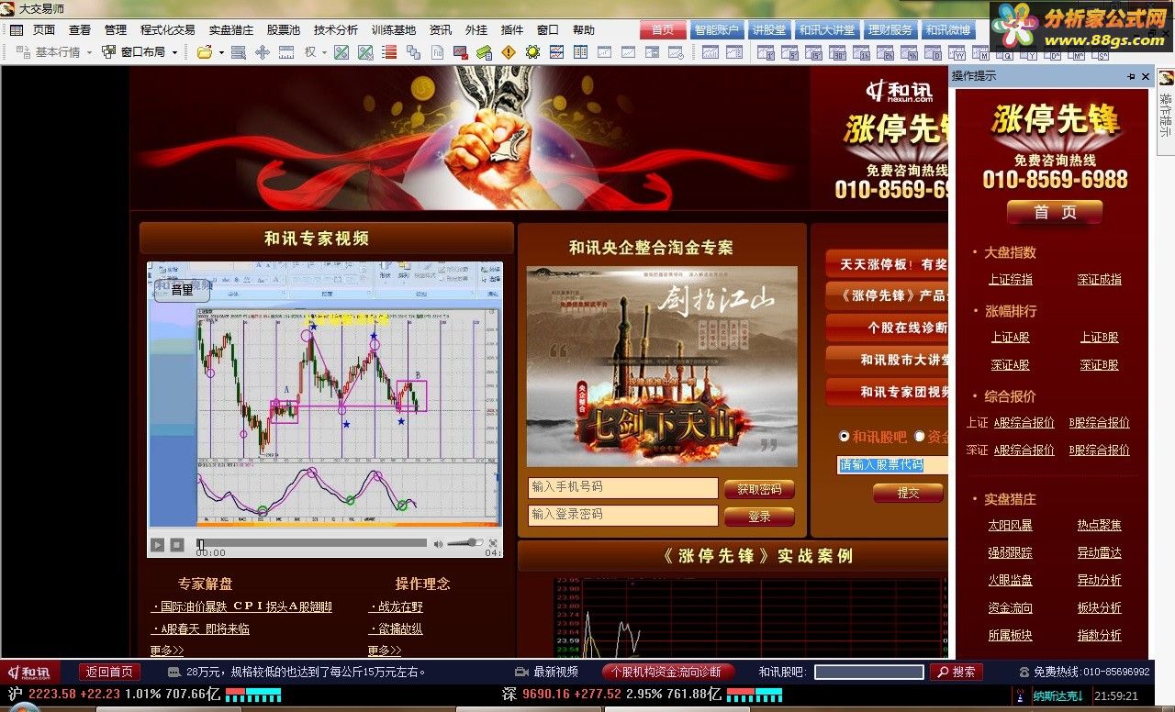Select the 5-minute period chart icon
1175x712 pixels.
point(789,53)
